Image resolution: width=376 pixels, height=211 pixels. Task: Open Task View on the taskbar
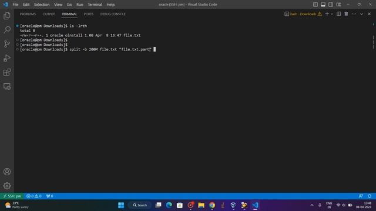coord(158,205)
